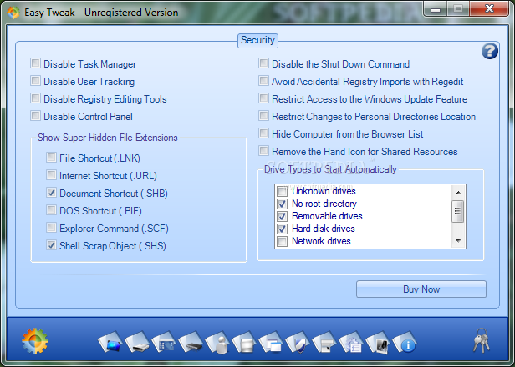Enable DOS Shortcut (.PIF) checkbox
Image resolution: width=515 pixels, height=367 pixels.
[x=51, y=209]
